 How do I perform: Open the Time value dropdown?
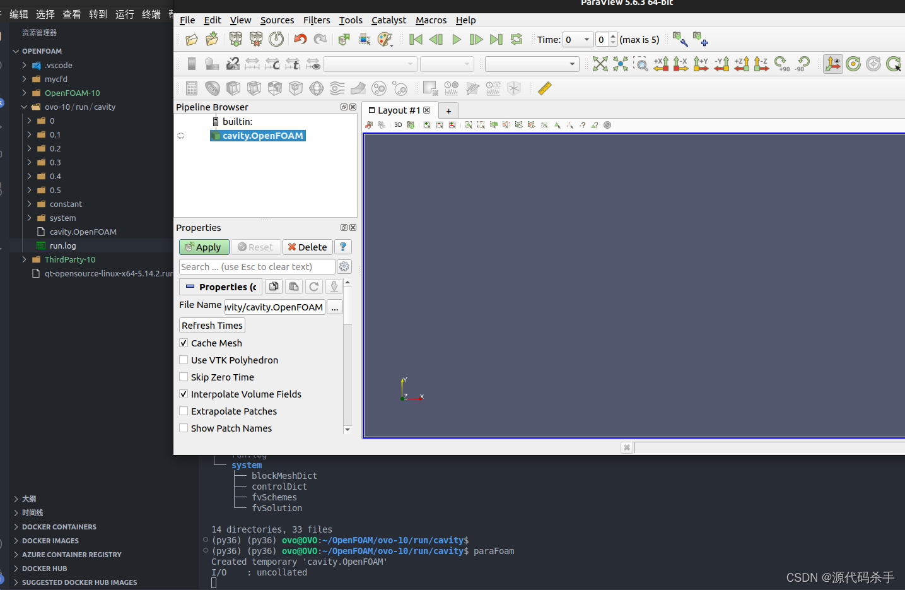[578, 40]
